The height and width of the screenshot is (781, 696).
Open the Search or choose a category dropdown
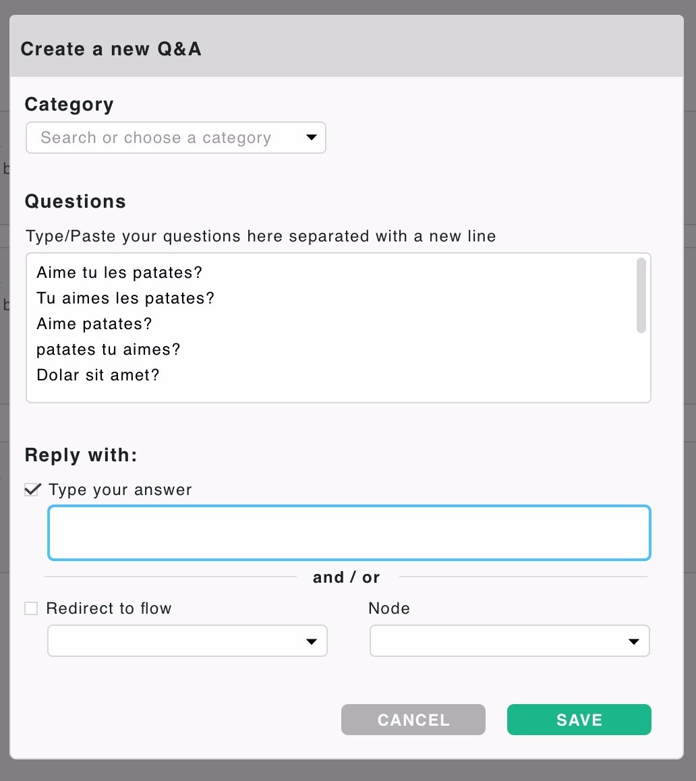[175, 137]
